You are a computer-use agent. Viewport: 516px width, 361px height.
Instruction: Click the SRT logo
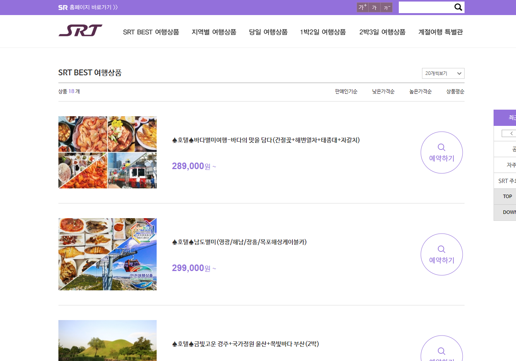(x=80, y=31)
